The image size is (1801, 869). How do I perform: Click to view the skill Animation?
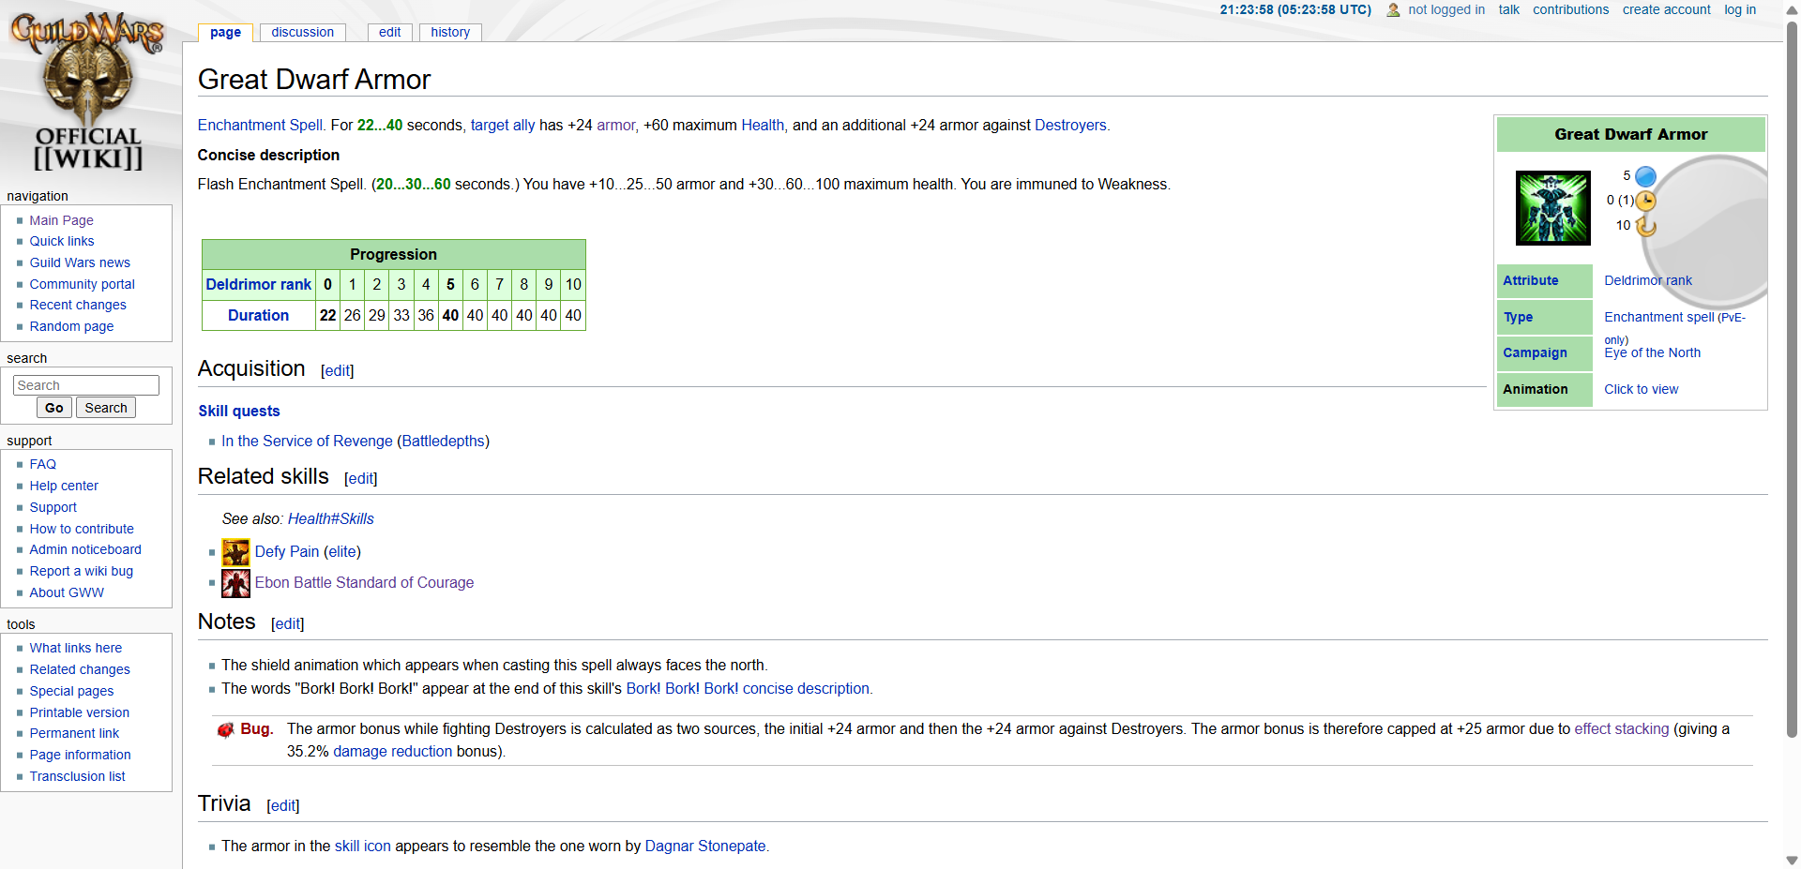[x=1641, y=389]
